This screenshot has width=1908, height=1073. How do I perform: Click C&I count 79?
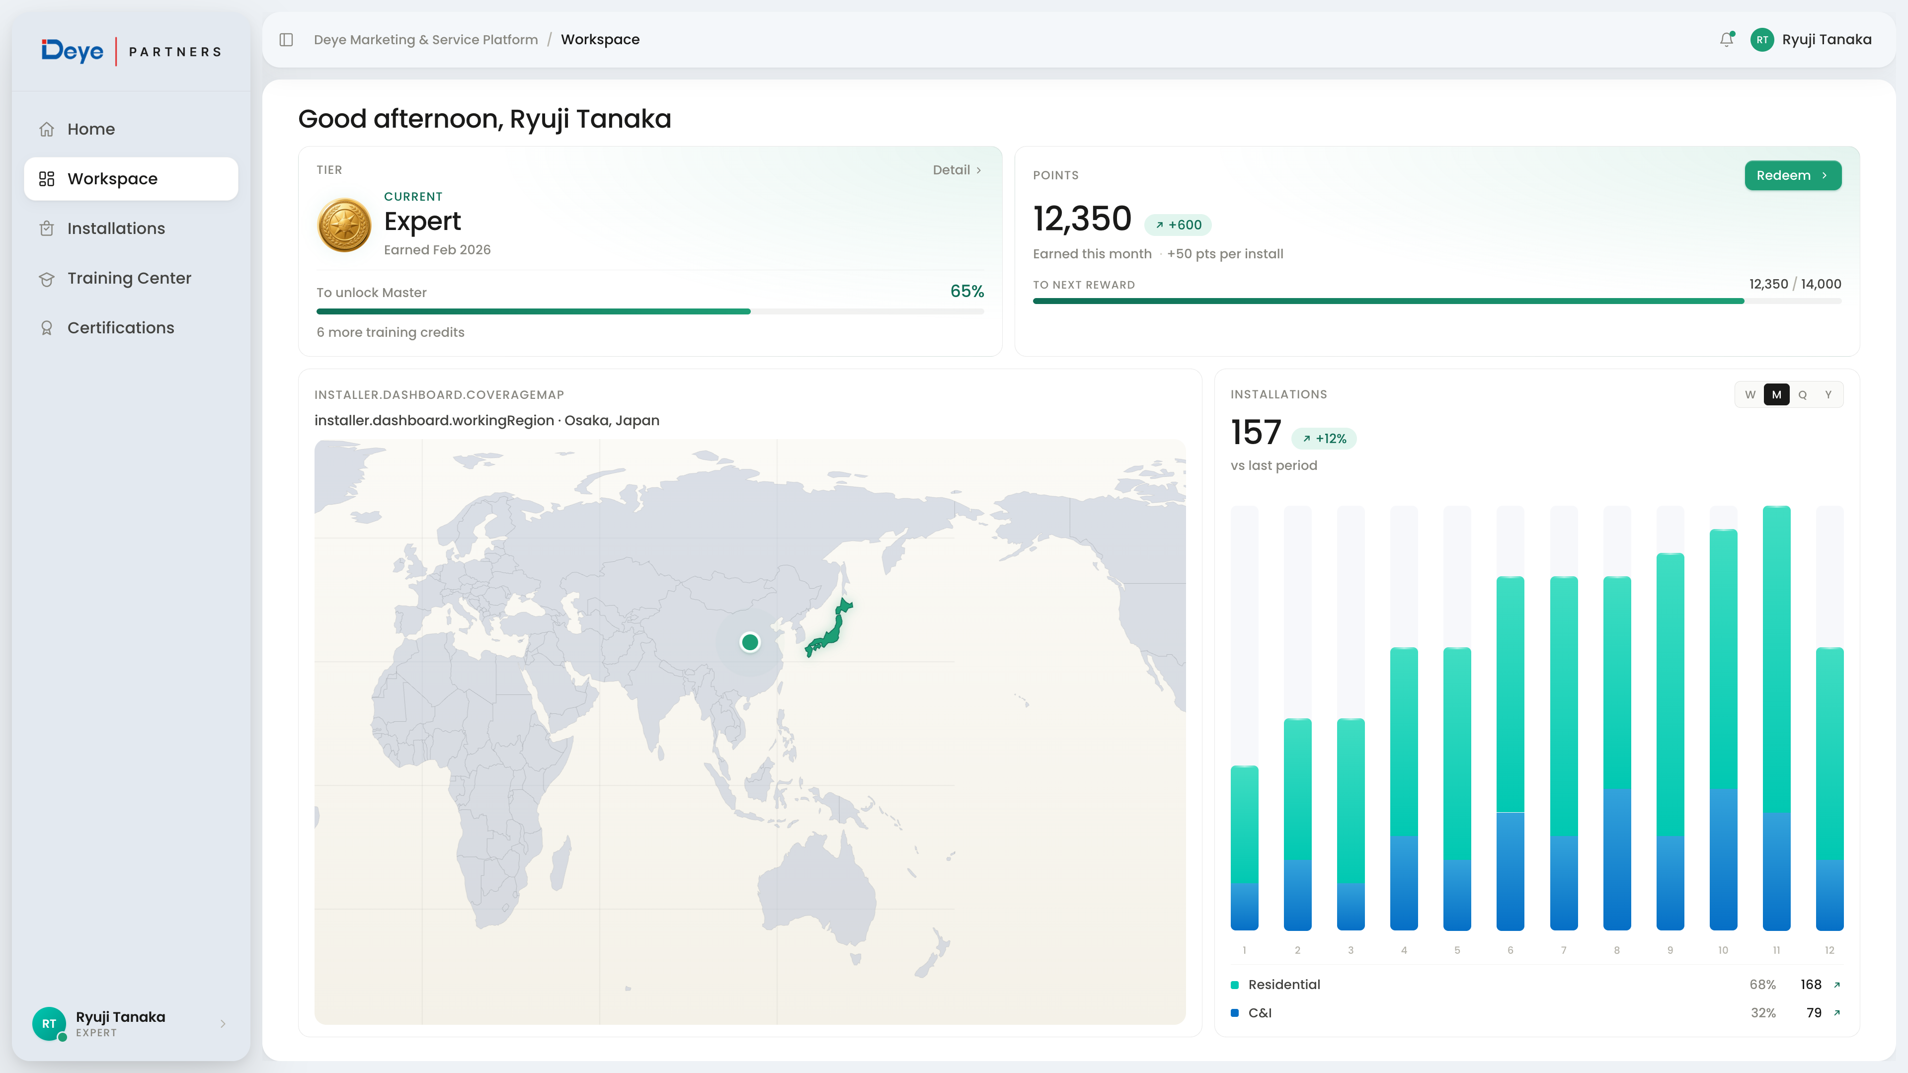1814,1013
